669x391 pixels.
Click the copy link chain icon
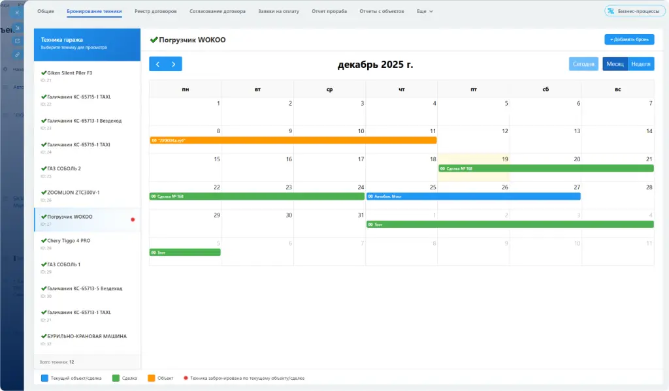click(17, 54)
